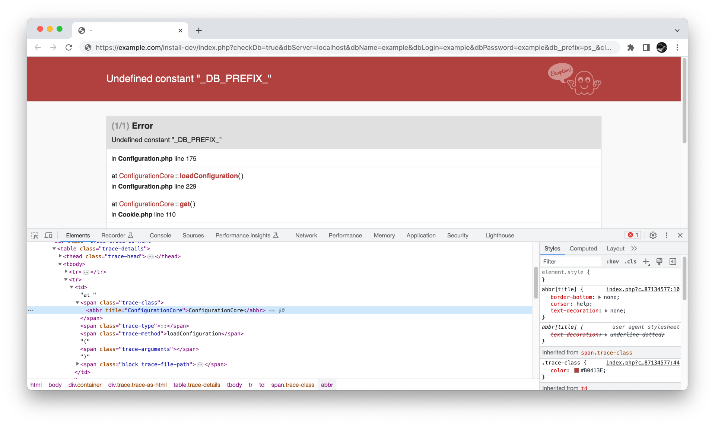Open the DevTools customize three-dot menu
The width and height of the screenshot is (715, 426).
pos(667,235)
